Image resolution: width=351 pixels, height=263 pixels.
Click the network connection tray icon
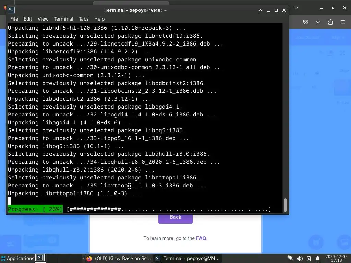[290, 259]
